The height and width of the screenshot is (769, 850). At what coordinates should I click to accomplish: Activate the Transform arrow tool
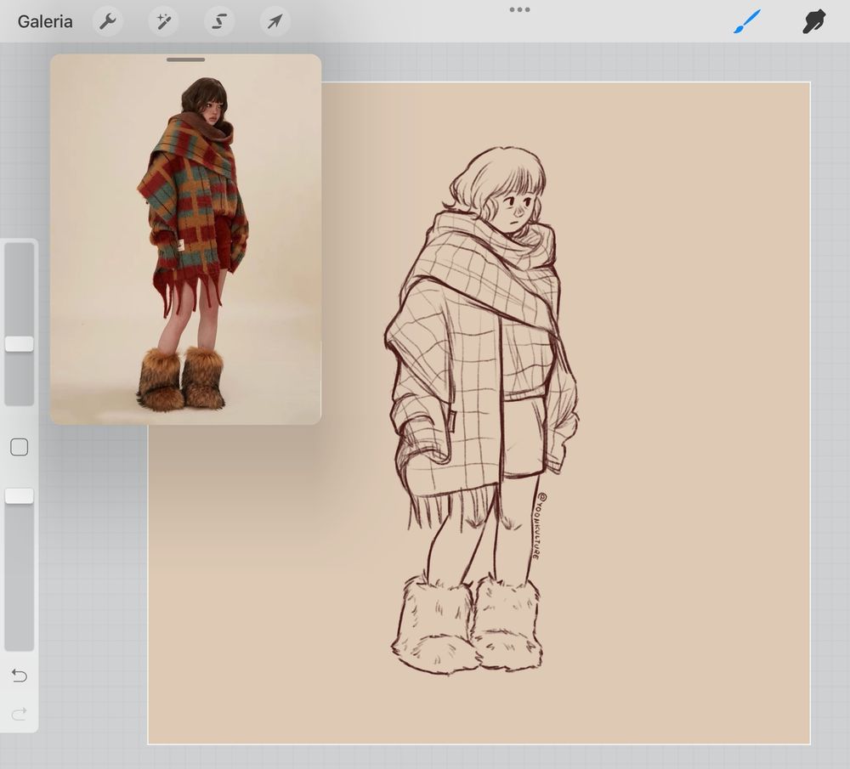(275, 21)
